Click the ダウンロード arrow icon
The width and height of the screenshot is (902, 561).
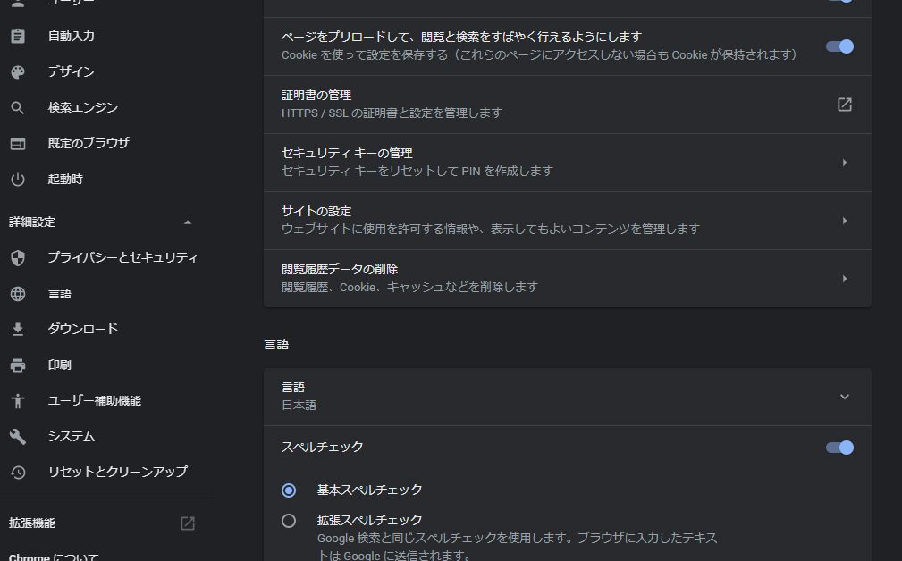click(18, 330)
